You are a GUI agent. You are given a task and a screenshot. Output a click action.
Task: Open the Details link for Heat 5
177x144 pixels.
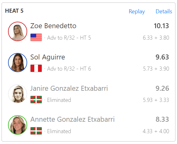pyautogui.click(x=164, y=11)
